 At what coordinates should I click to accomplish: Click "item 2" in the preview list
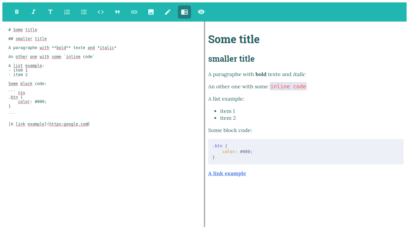(x=228, y=118)
